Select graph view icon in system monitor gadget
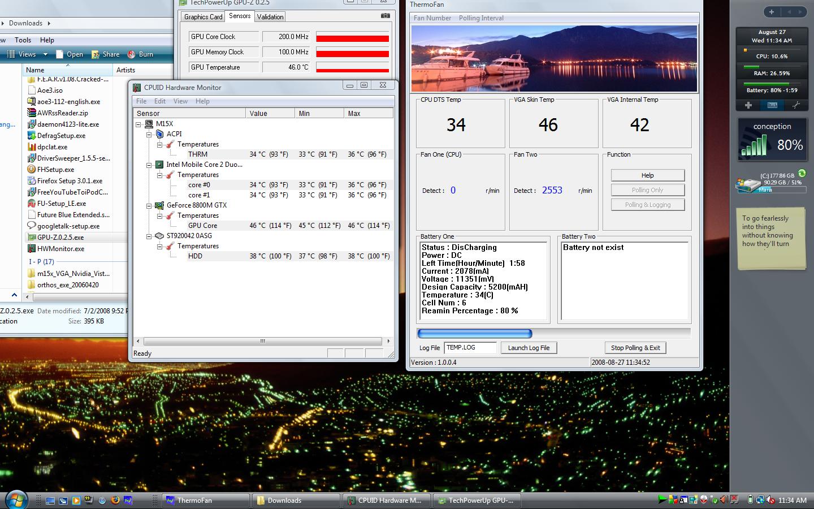This screenshot has height=509, width=814. tap(772, 105)
